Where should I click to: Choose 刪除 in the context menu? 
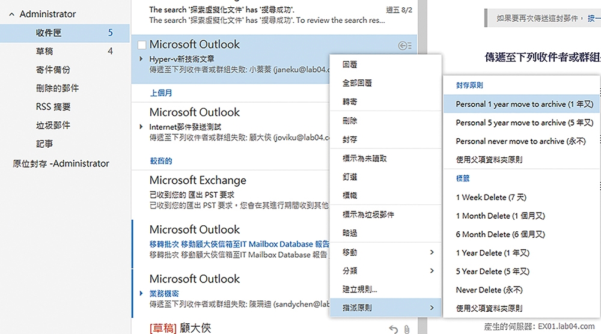(x=386, y=121)
